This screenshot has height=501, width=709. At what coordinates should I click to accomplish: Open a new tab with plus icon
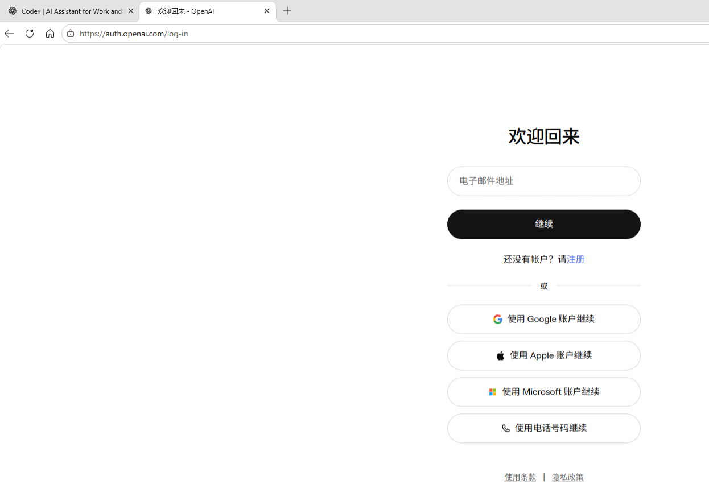[287, 11]
